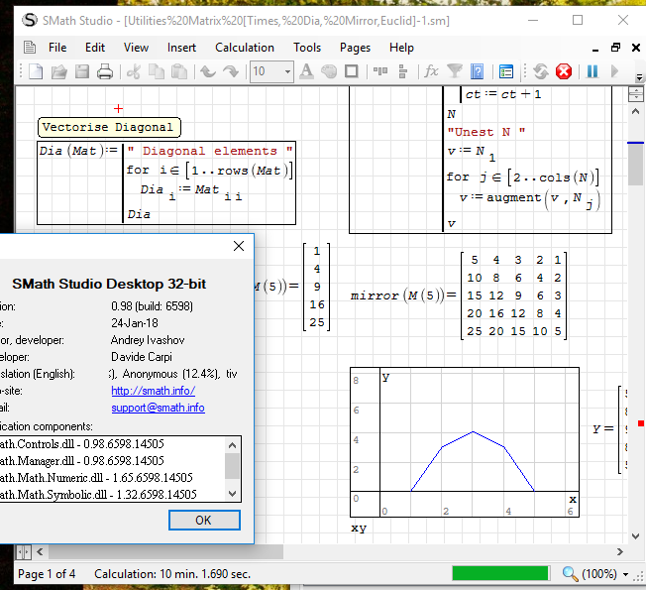Screen dimensions: 646x590
Task: Click the recalculate worksheet icon
Action: click(x=541, y=71)
